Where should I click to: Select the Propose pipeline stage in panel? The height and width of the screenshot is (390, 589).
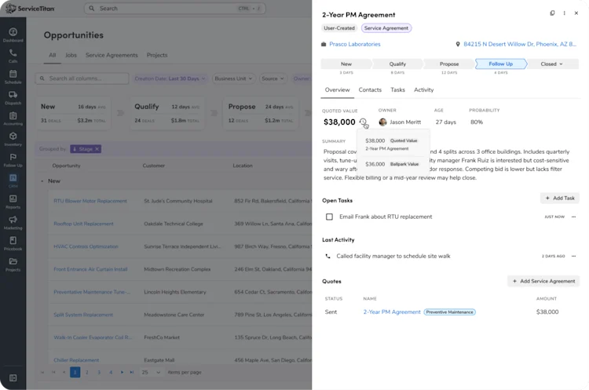coord(449,64)
